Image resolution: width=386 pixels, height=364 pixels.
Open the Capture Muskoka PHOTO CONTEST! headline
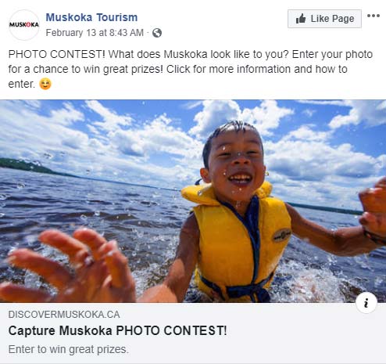click(x=117, y=330)
